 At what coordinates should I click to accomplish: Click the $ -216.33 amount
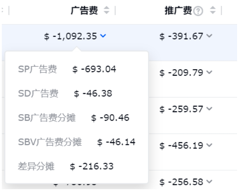pyautogui.click(x=92, y=166)
